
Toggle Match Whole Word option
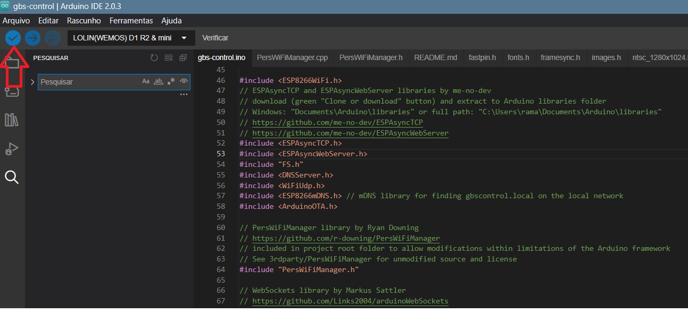click(x=158, y=81)
